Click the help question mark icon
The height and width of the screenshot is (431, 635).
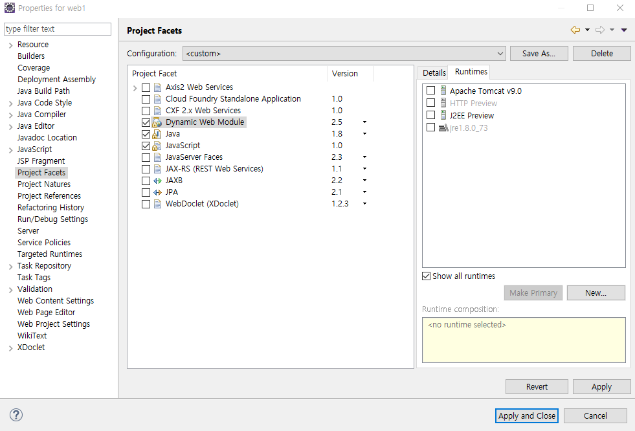(x=16, y=415)
